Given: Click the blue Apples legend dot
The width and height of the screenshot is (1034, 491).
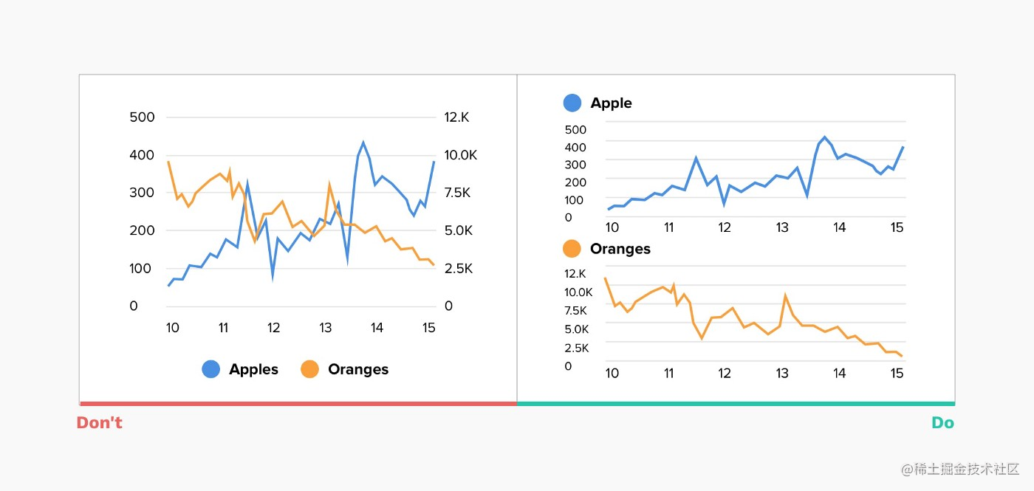Looking at the screenshot, I should pos(210,369).
